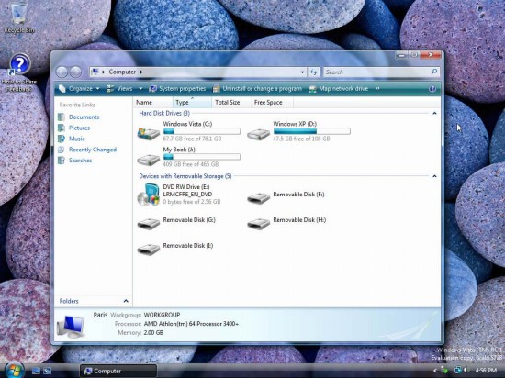Viewport: 505px width, 378px height.
Task: Click Switch between windows quick launch icon
Action: 48,371
